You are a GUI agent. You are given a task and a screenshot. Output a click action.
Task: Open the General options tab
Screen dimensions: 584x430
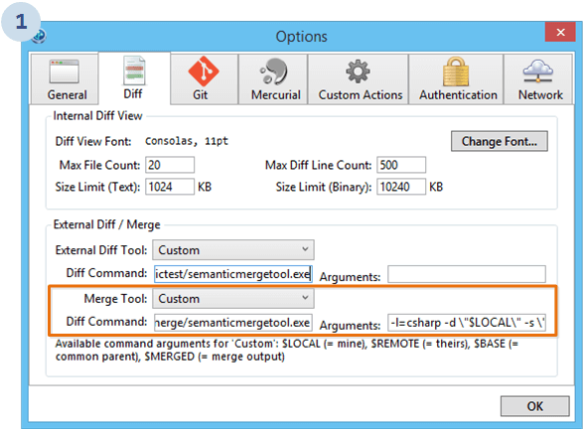[x=65, y=78]
